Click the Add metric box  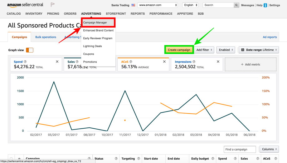coord(251,64)
